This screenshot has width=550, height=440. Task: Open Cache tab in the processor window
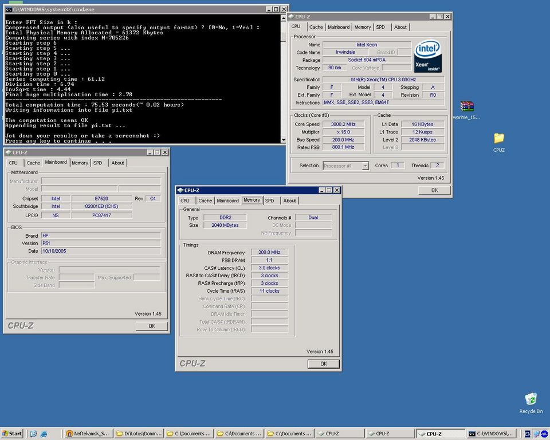coord(316,27)
